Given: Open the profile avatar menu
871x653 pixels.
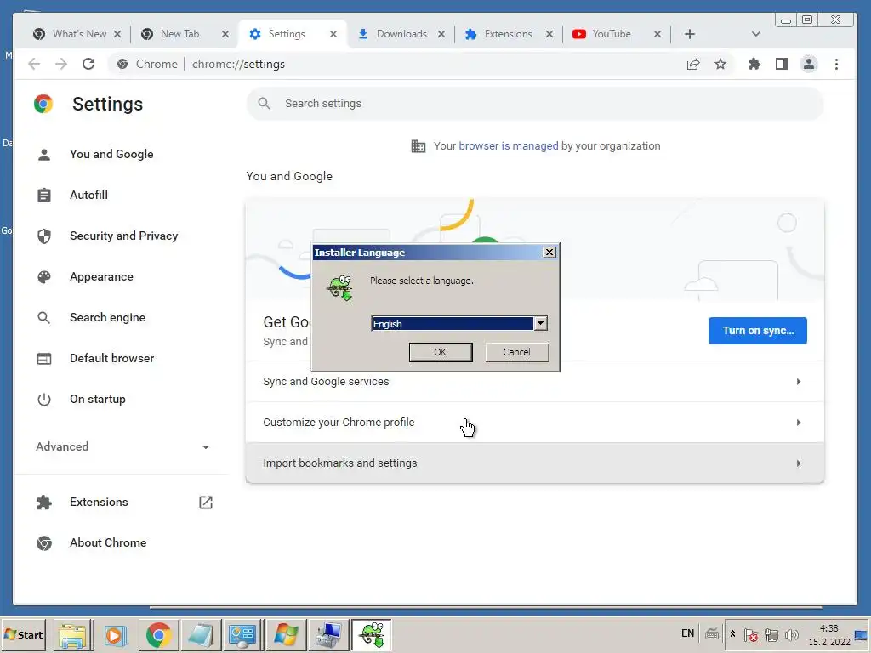Looking at the screenshot, I should pos(809,65).
